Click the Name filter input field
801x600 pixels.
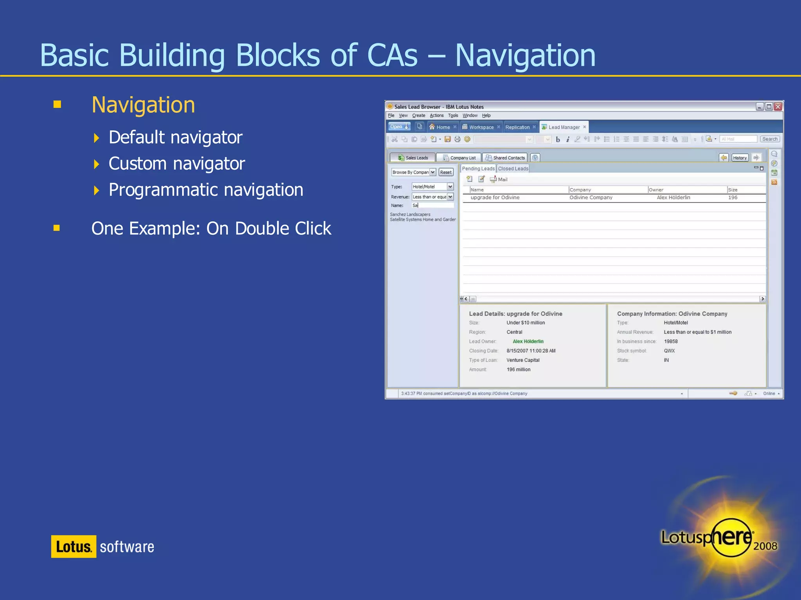(433, 205)
